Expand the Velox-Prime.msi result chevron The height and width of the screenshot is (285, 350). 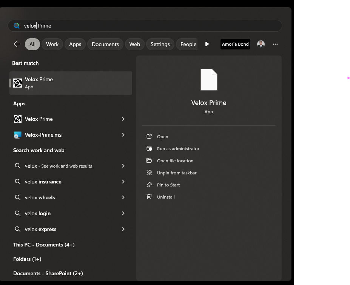123,135
